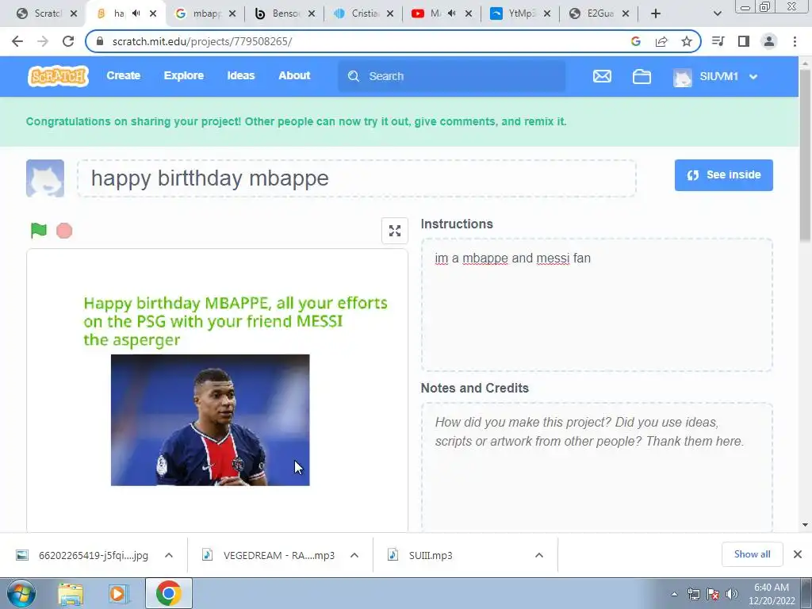
Task: Mute audio on the YouTube tab speaker icon
Action: 451,13
